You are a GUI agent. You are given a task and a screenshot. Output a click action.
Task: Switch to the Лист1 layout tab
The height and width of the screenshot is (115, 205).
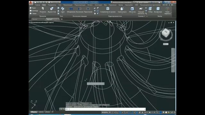coord(41,112)
